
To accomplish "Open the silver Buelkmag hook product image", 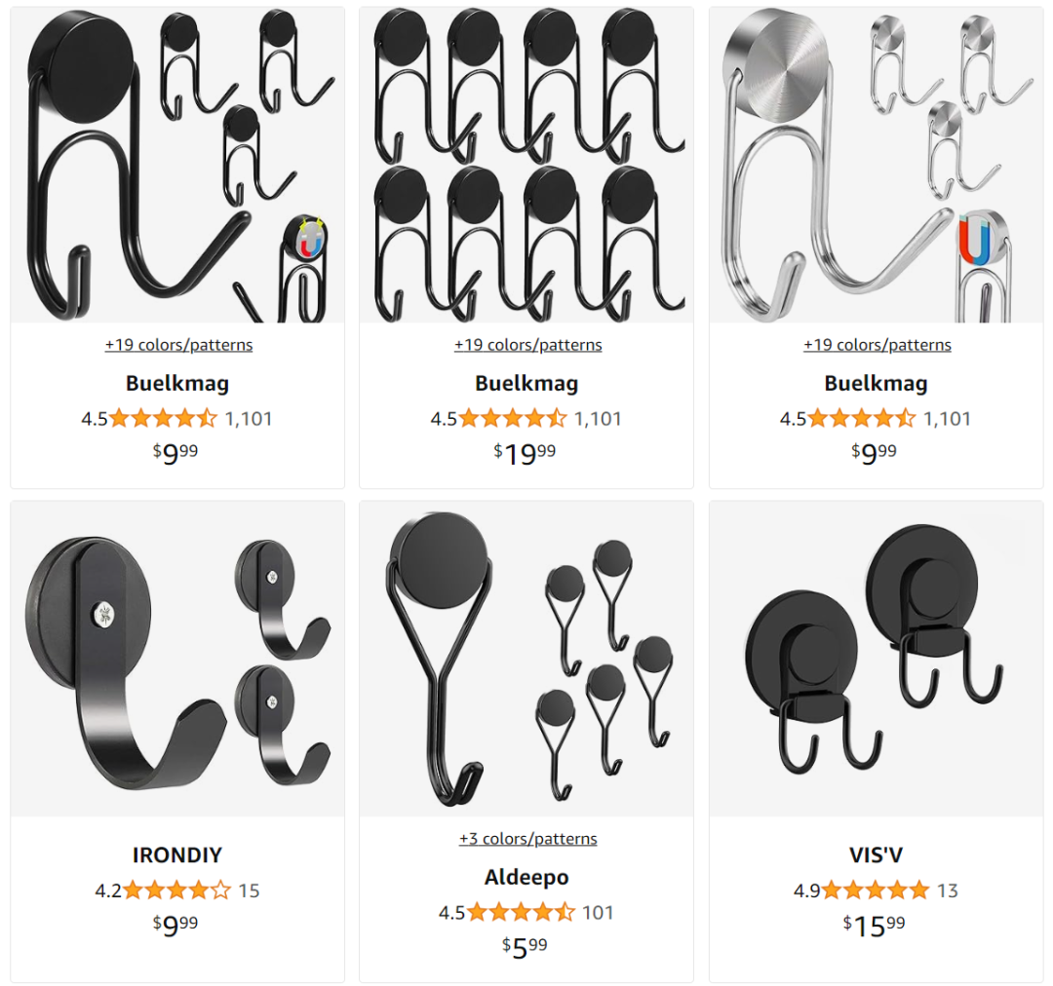I will point(876,165).
